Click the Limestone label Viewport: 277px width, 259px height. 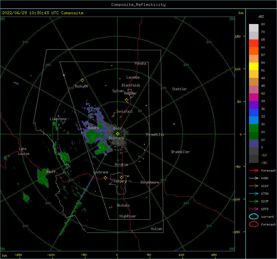58,119
